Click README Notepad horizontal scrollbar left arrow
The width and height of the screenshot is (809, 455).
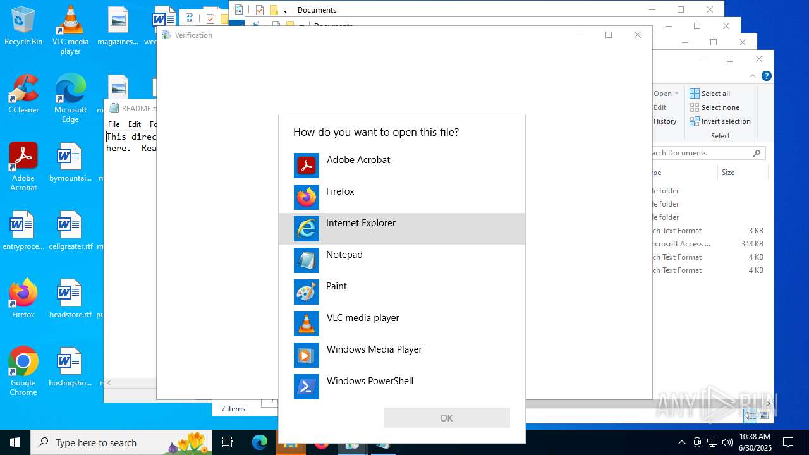(x=109, y=382)
